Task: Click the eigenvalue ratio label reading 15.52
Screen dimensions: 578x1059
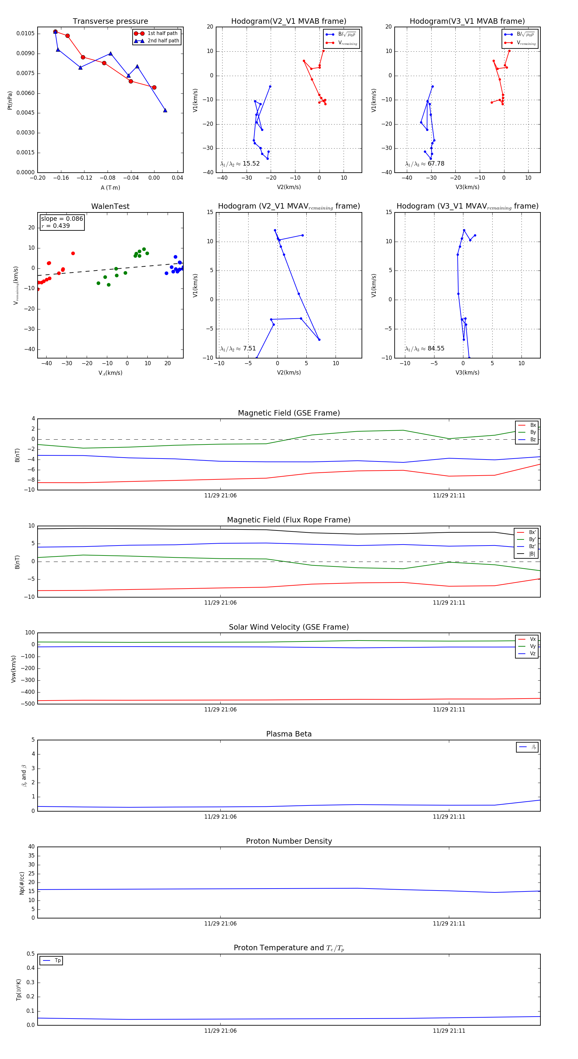Action: point(240,164)
